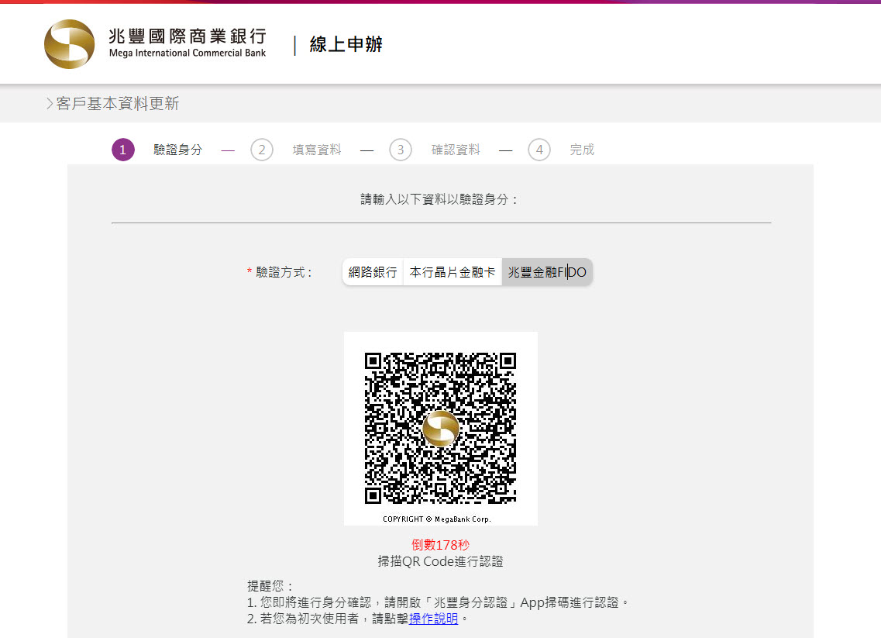Click the 填寫資料 step label
Image resolution: width=881 pixels, height=638 pixels.
pyautogui.click(x=317, y=150)
